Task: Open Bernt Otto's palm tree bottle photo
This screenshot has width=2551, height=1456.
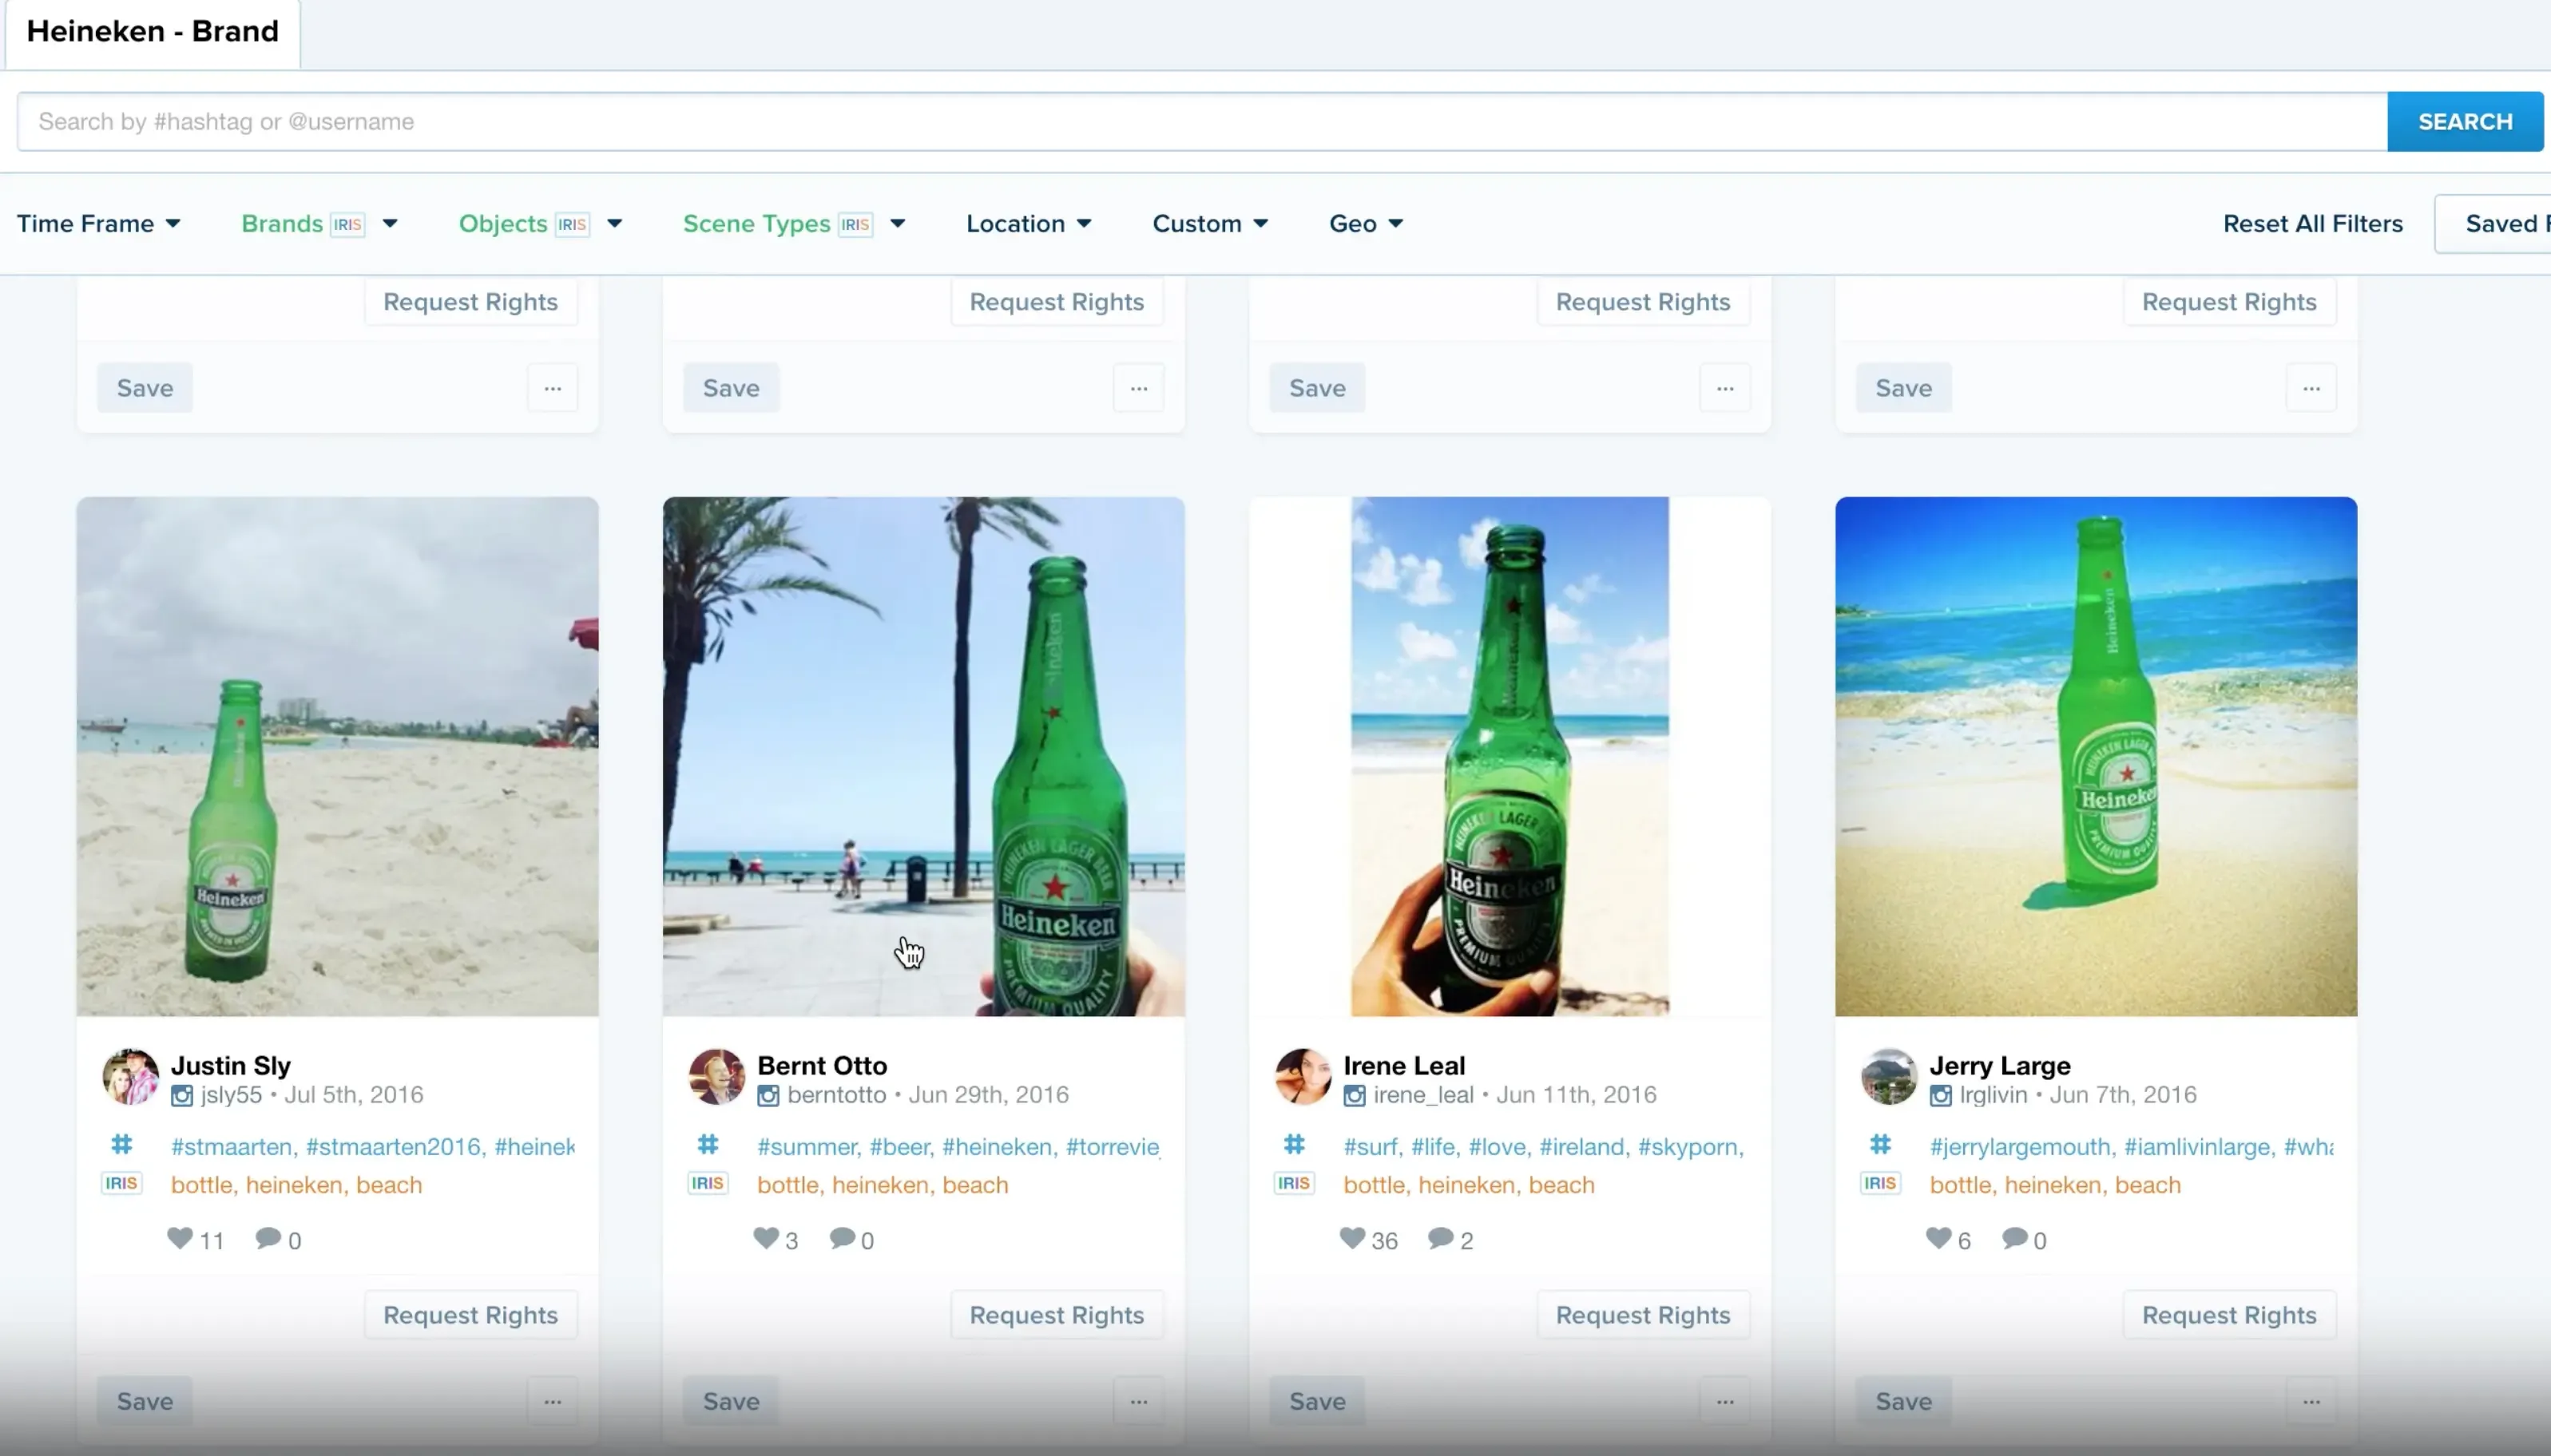Action: coord(924,757)
